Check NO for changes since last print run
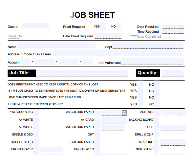 click(x=157, y=97)
